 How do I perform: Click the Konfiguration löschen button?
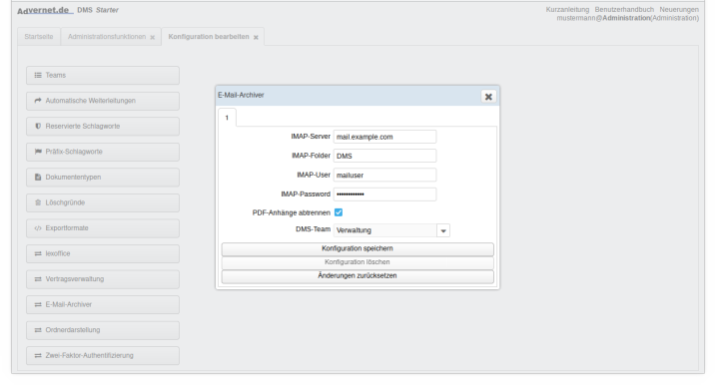(358, 262)
